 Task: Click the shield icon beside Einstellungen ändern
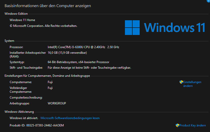(181, 82)
